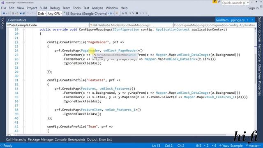Click the yellow notifications flag icon
This screenshot has width=263, height=148.
[215, 2]
